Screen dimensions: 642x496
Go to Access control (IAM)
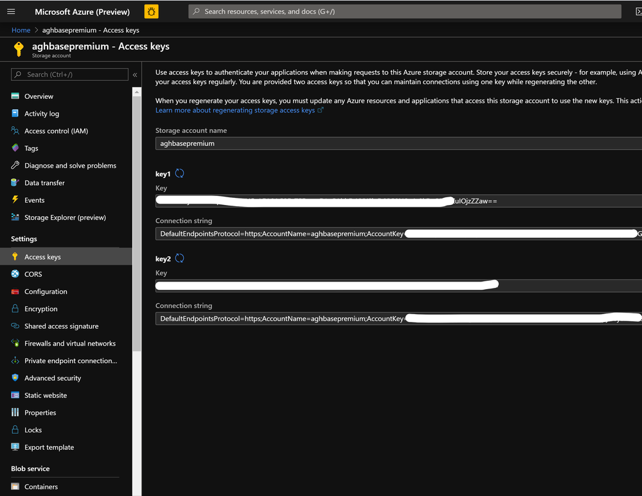(66, 130)
